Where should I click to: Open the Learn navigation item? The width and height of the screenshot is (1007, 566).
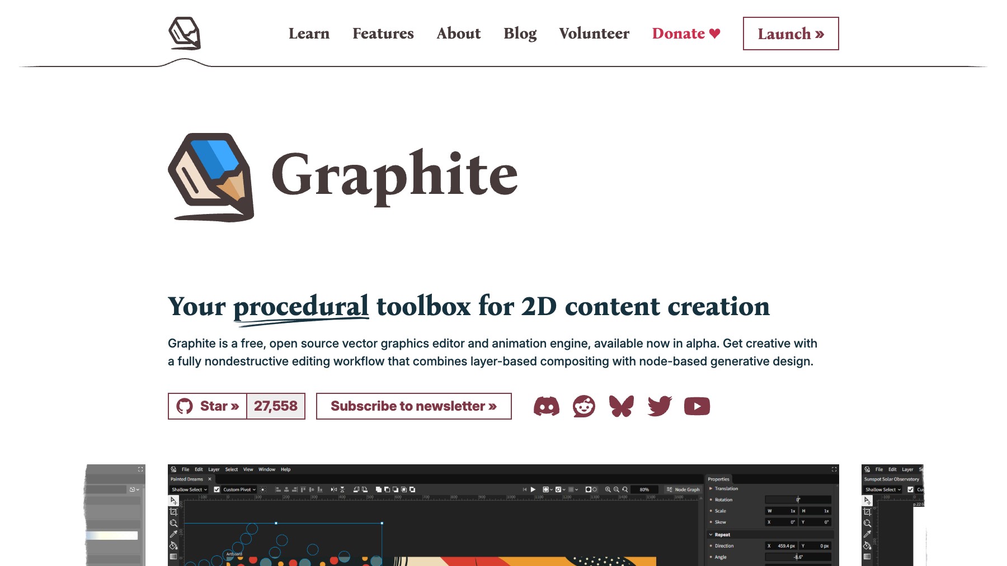309,34
